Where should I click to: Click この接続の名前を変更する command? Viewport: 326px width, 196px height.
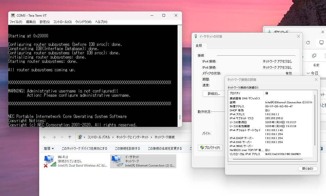click(165, 149)
